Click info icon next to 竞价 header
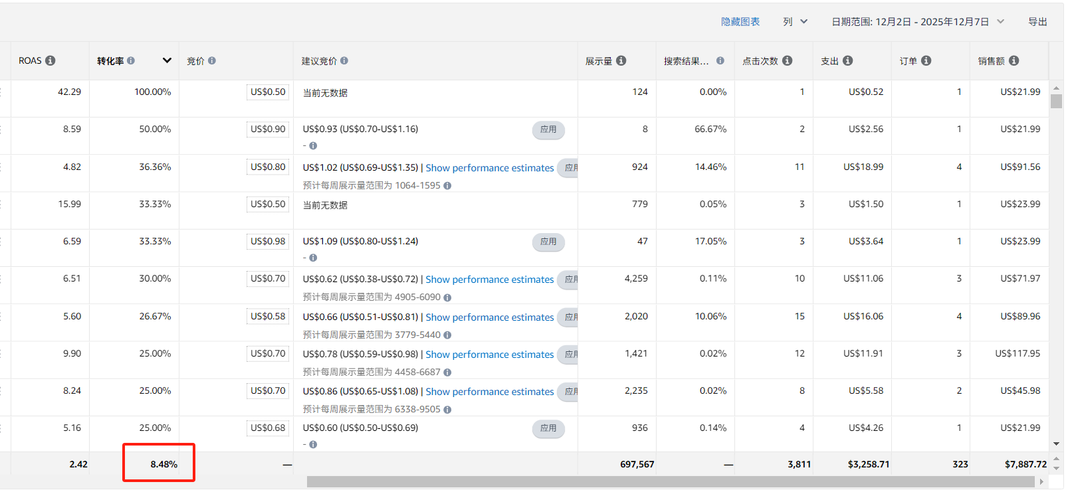 (212, 60)
